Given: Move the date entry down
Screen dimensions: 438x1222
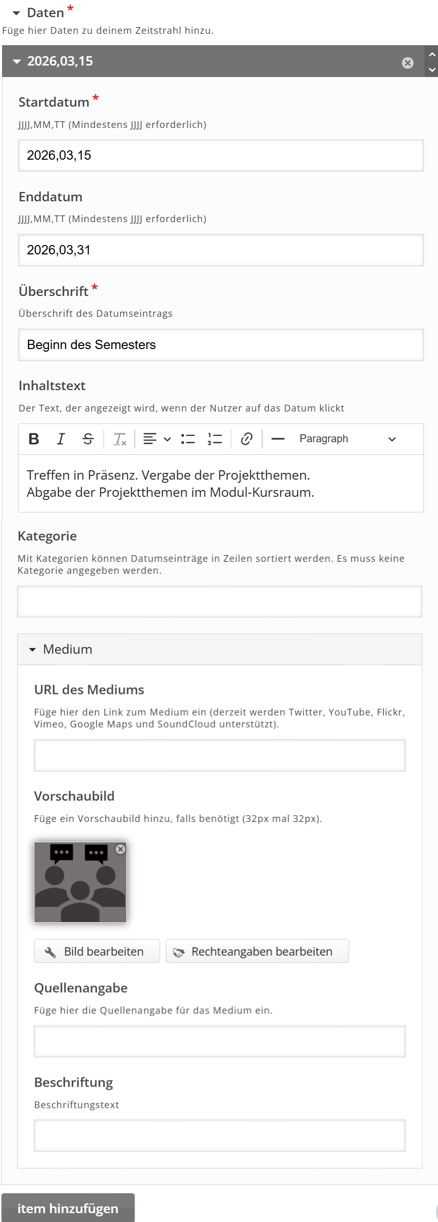Looking at the screenshot, I should pyautogui.click(x=432, y=69).
